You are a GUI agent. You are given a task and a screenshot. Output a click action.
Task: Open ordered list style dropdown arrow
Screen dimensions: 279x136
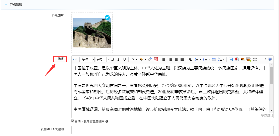tap(201, 59)
